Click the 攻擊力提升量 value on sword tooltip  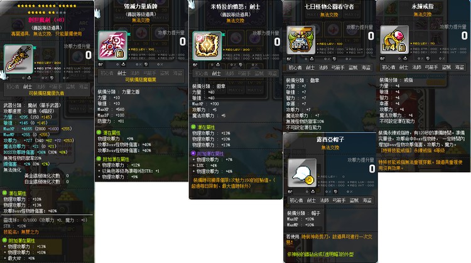click(88, 55)
